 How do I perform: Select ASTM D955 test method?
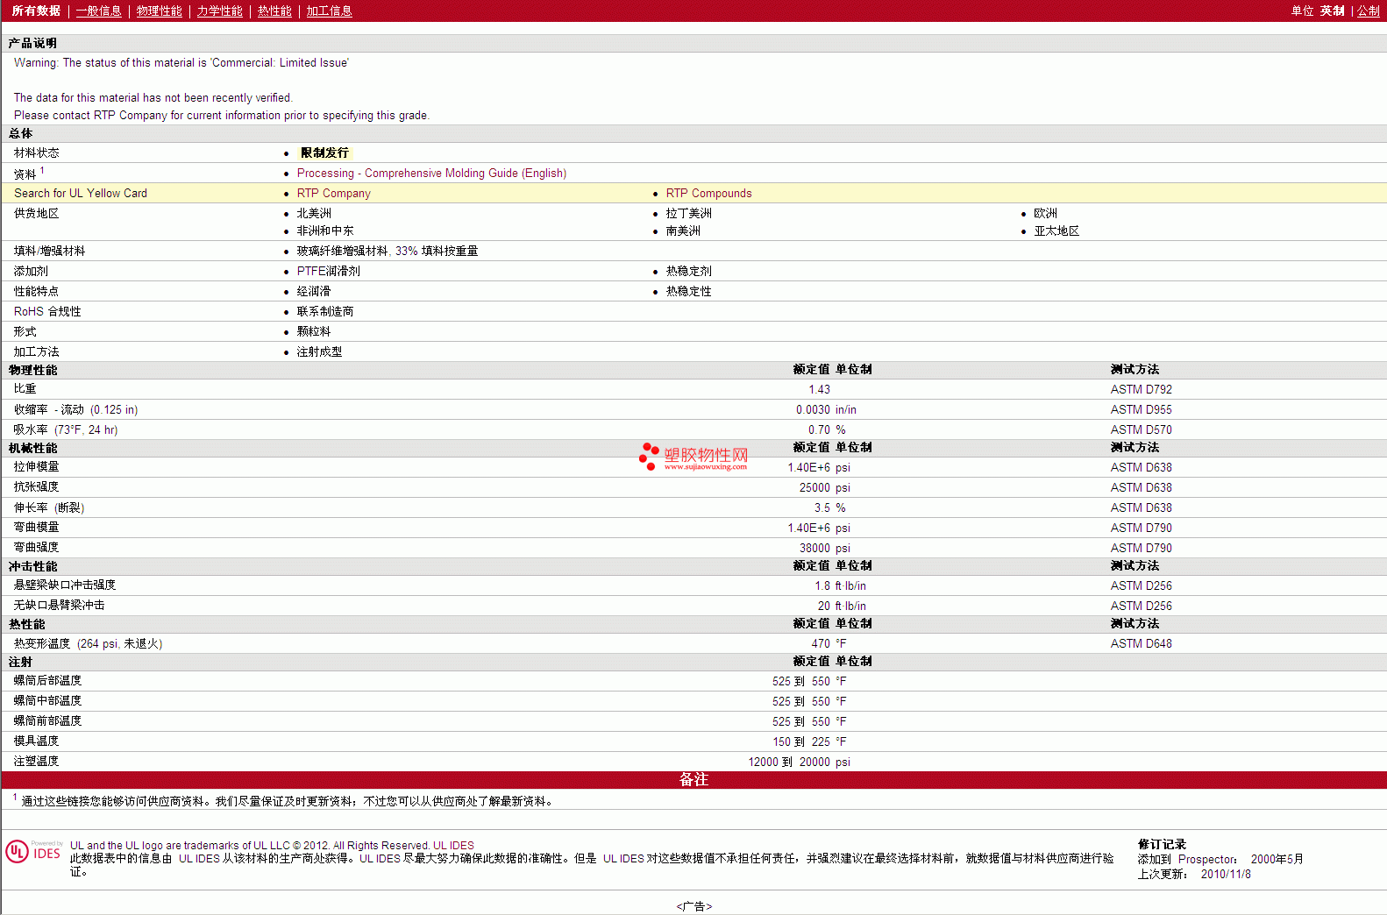pos(1141,409)
